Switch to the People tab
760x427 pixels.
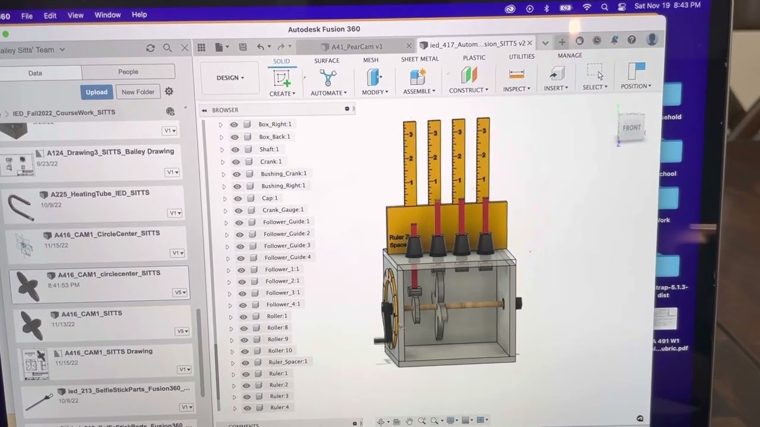[x=128, y=72]
